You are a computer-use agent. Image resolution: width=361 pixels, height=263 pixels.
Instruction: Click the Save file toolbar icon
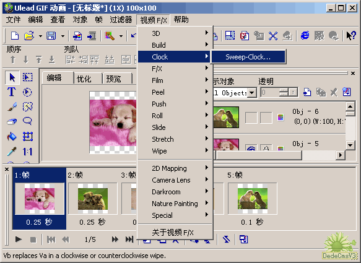[51, 36]
